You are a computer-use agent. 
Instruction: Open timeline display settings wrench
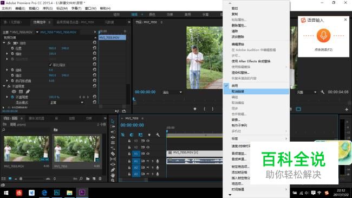pyautogui.click(x=158, y=135)
